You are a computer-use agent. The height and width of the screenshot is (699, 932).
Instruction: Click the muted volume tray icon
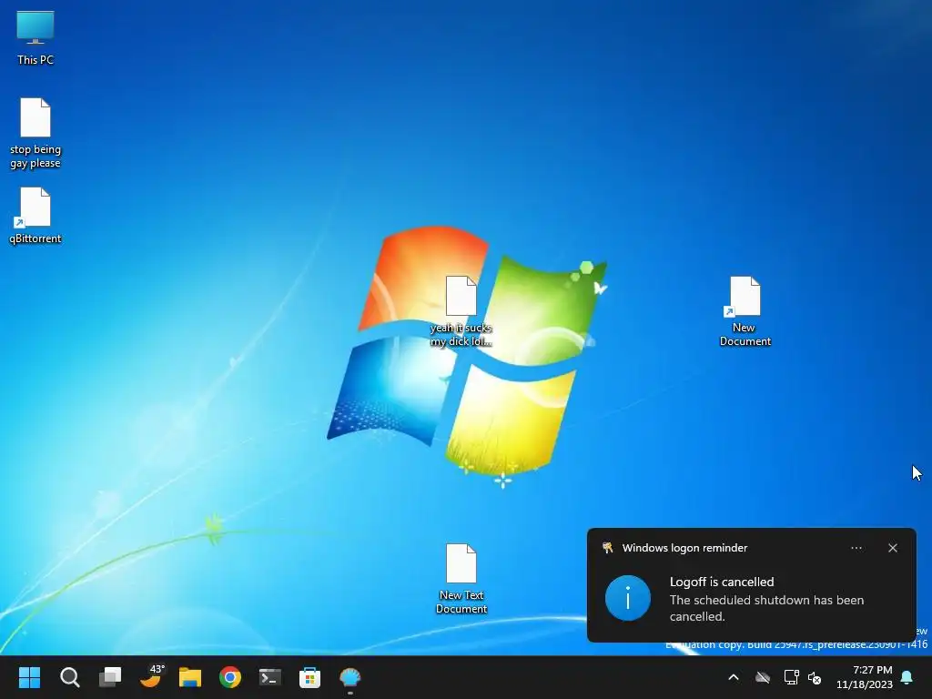click(x=815, y=677)
